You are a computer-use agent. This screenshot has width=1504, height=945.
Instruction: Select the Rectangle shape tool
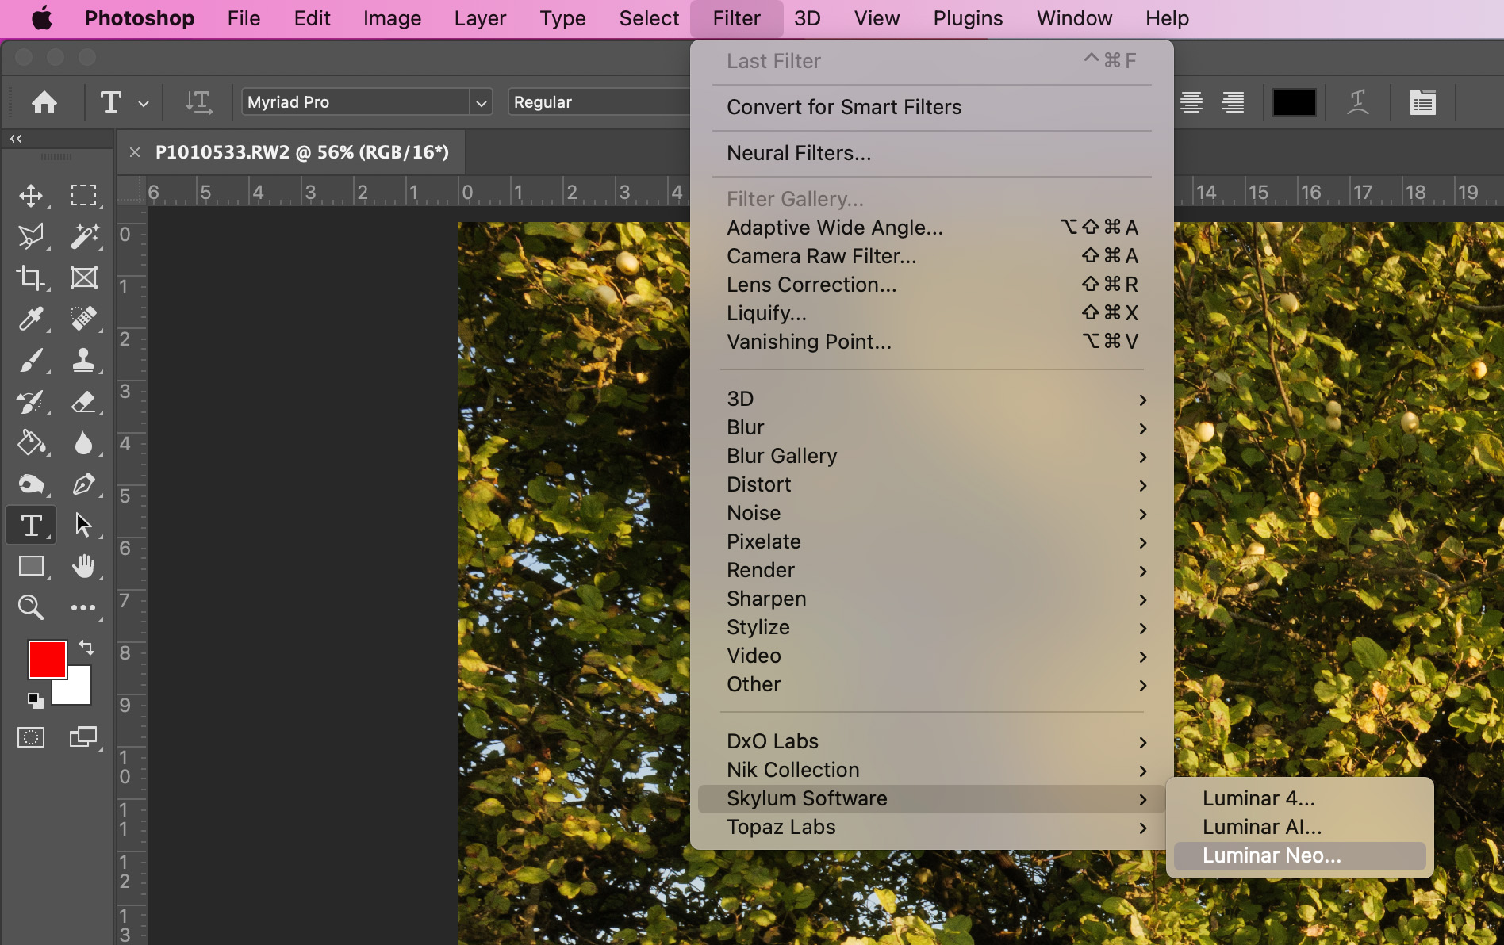(31, 566)
